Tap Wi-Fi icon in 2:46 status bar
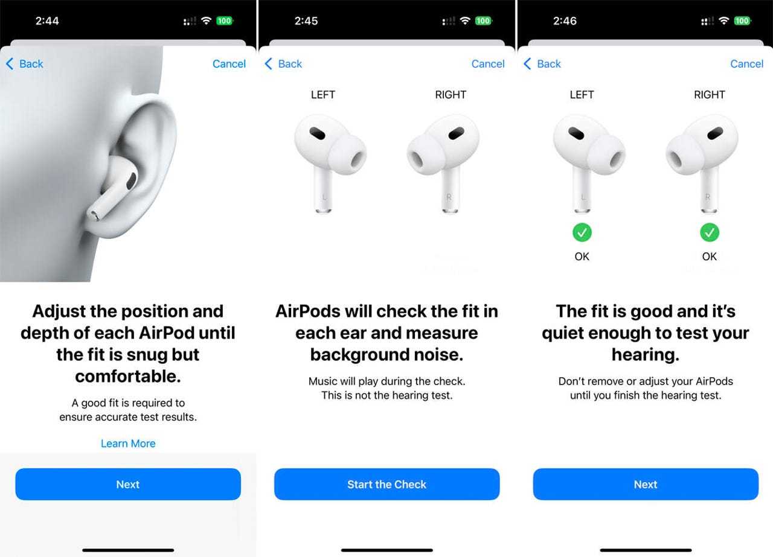This screenshot has width=773, height=557. click(724, 21)
